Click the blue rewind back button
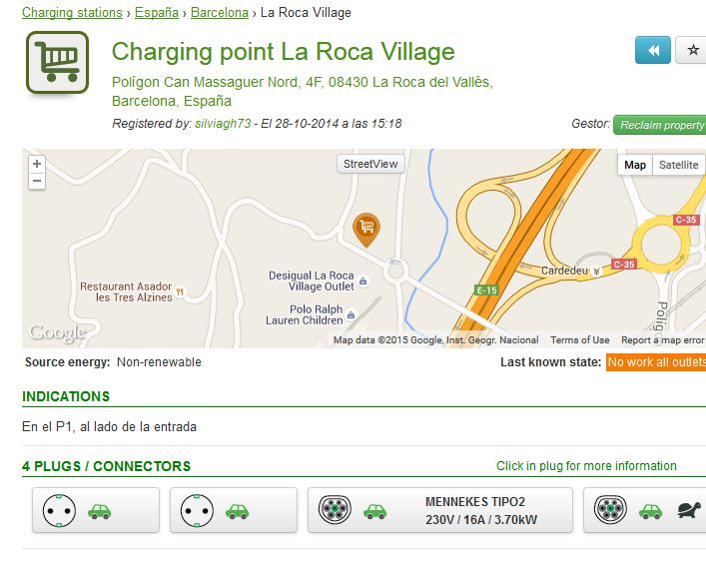Viewport: 706px width, 561px height. [x=653, y=50]
